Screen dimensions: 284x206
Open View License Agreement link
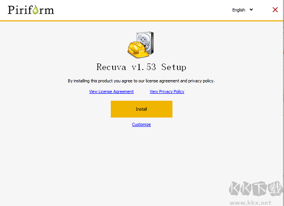tap(111, 91)
